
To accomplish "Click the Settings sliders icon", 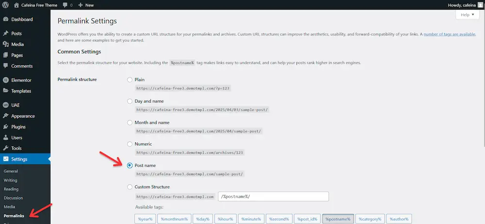I will (x=5, y=159).
